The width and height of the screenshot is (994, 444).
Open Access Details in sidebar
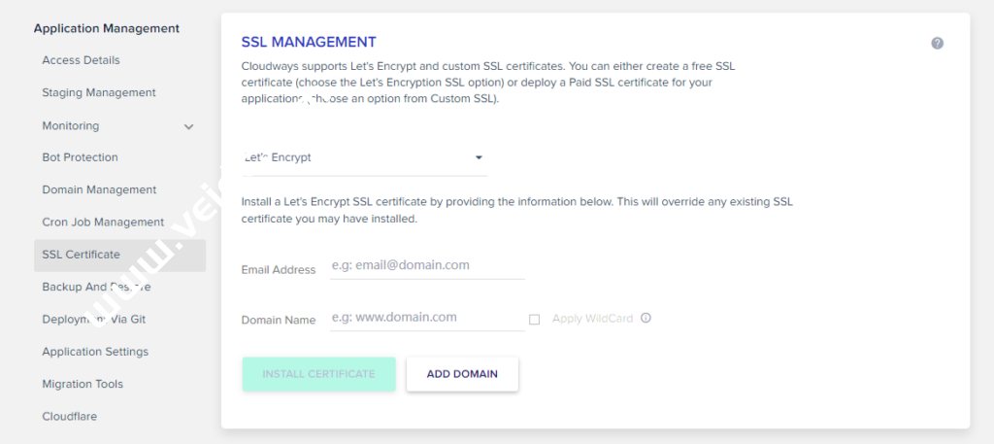[82, 60]
